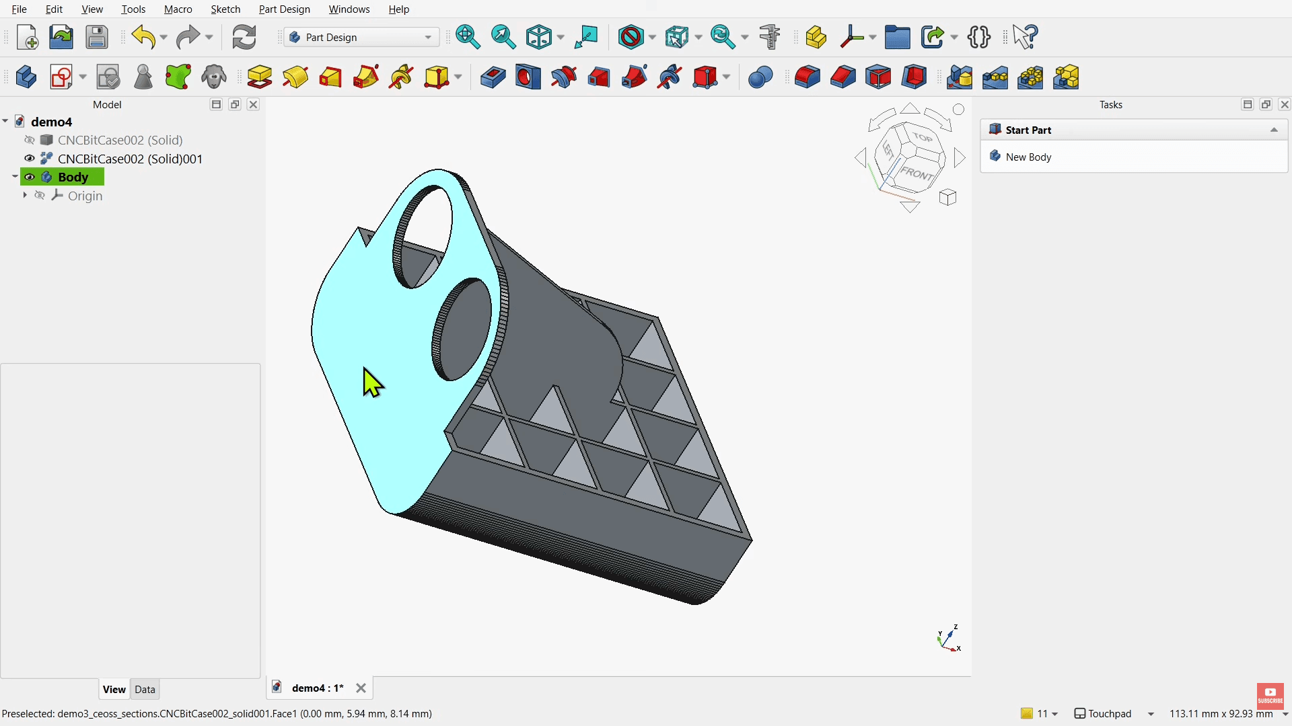Close the demo4 document tab
Viewport: 1292px width, 726px height.
tap(361, 688)
